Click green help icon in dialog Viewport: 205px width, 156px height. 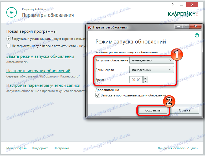click(x=197, y=35)
